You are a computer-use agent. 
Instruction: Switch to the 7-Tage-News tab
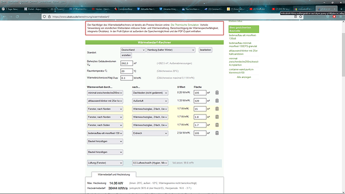10,9
